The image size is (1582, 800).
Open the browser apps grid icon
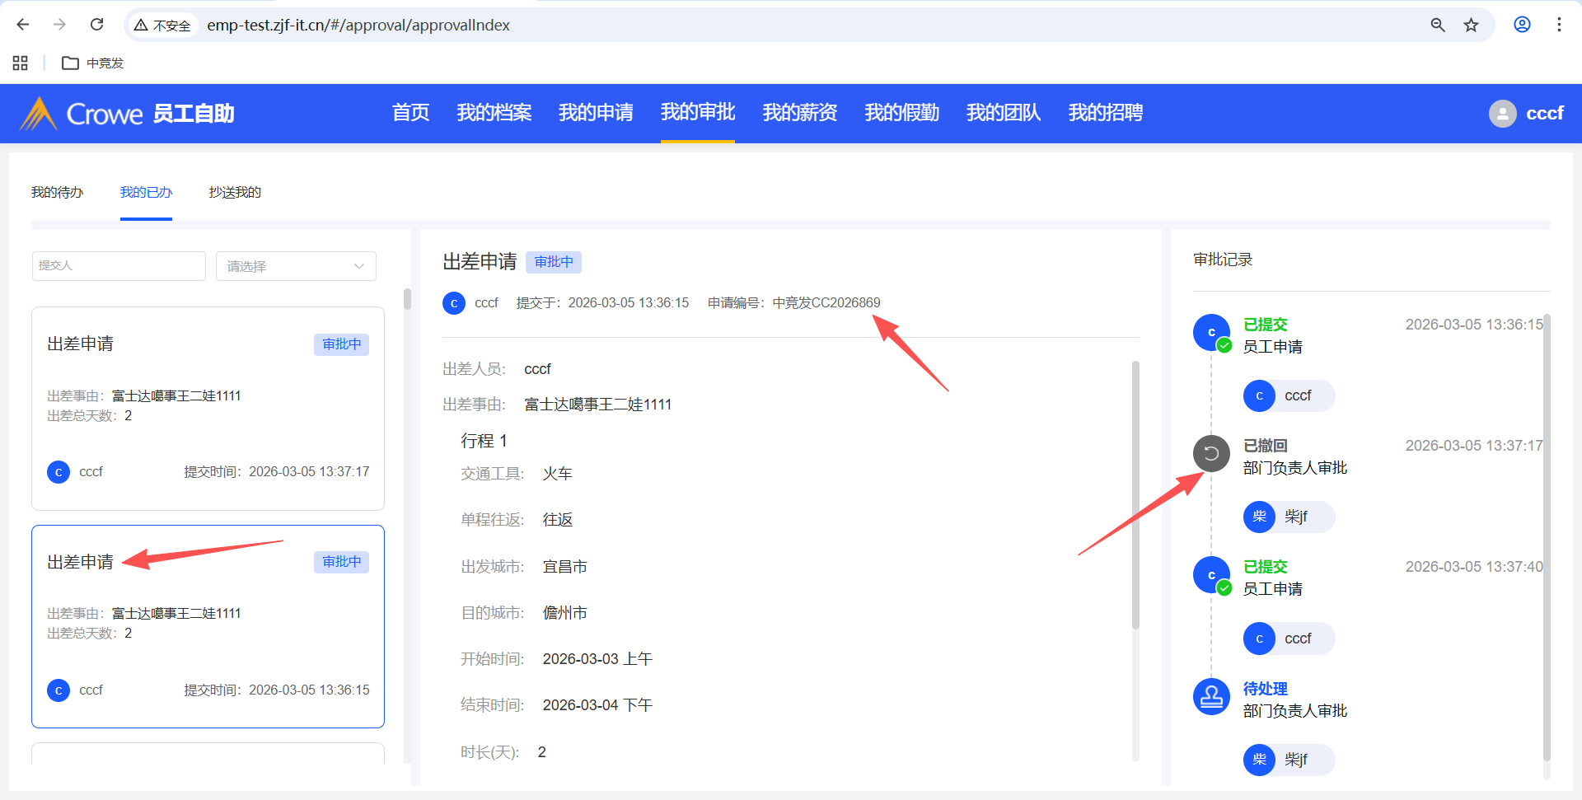[x=21, y=63]
